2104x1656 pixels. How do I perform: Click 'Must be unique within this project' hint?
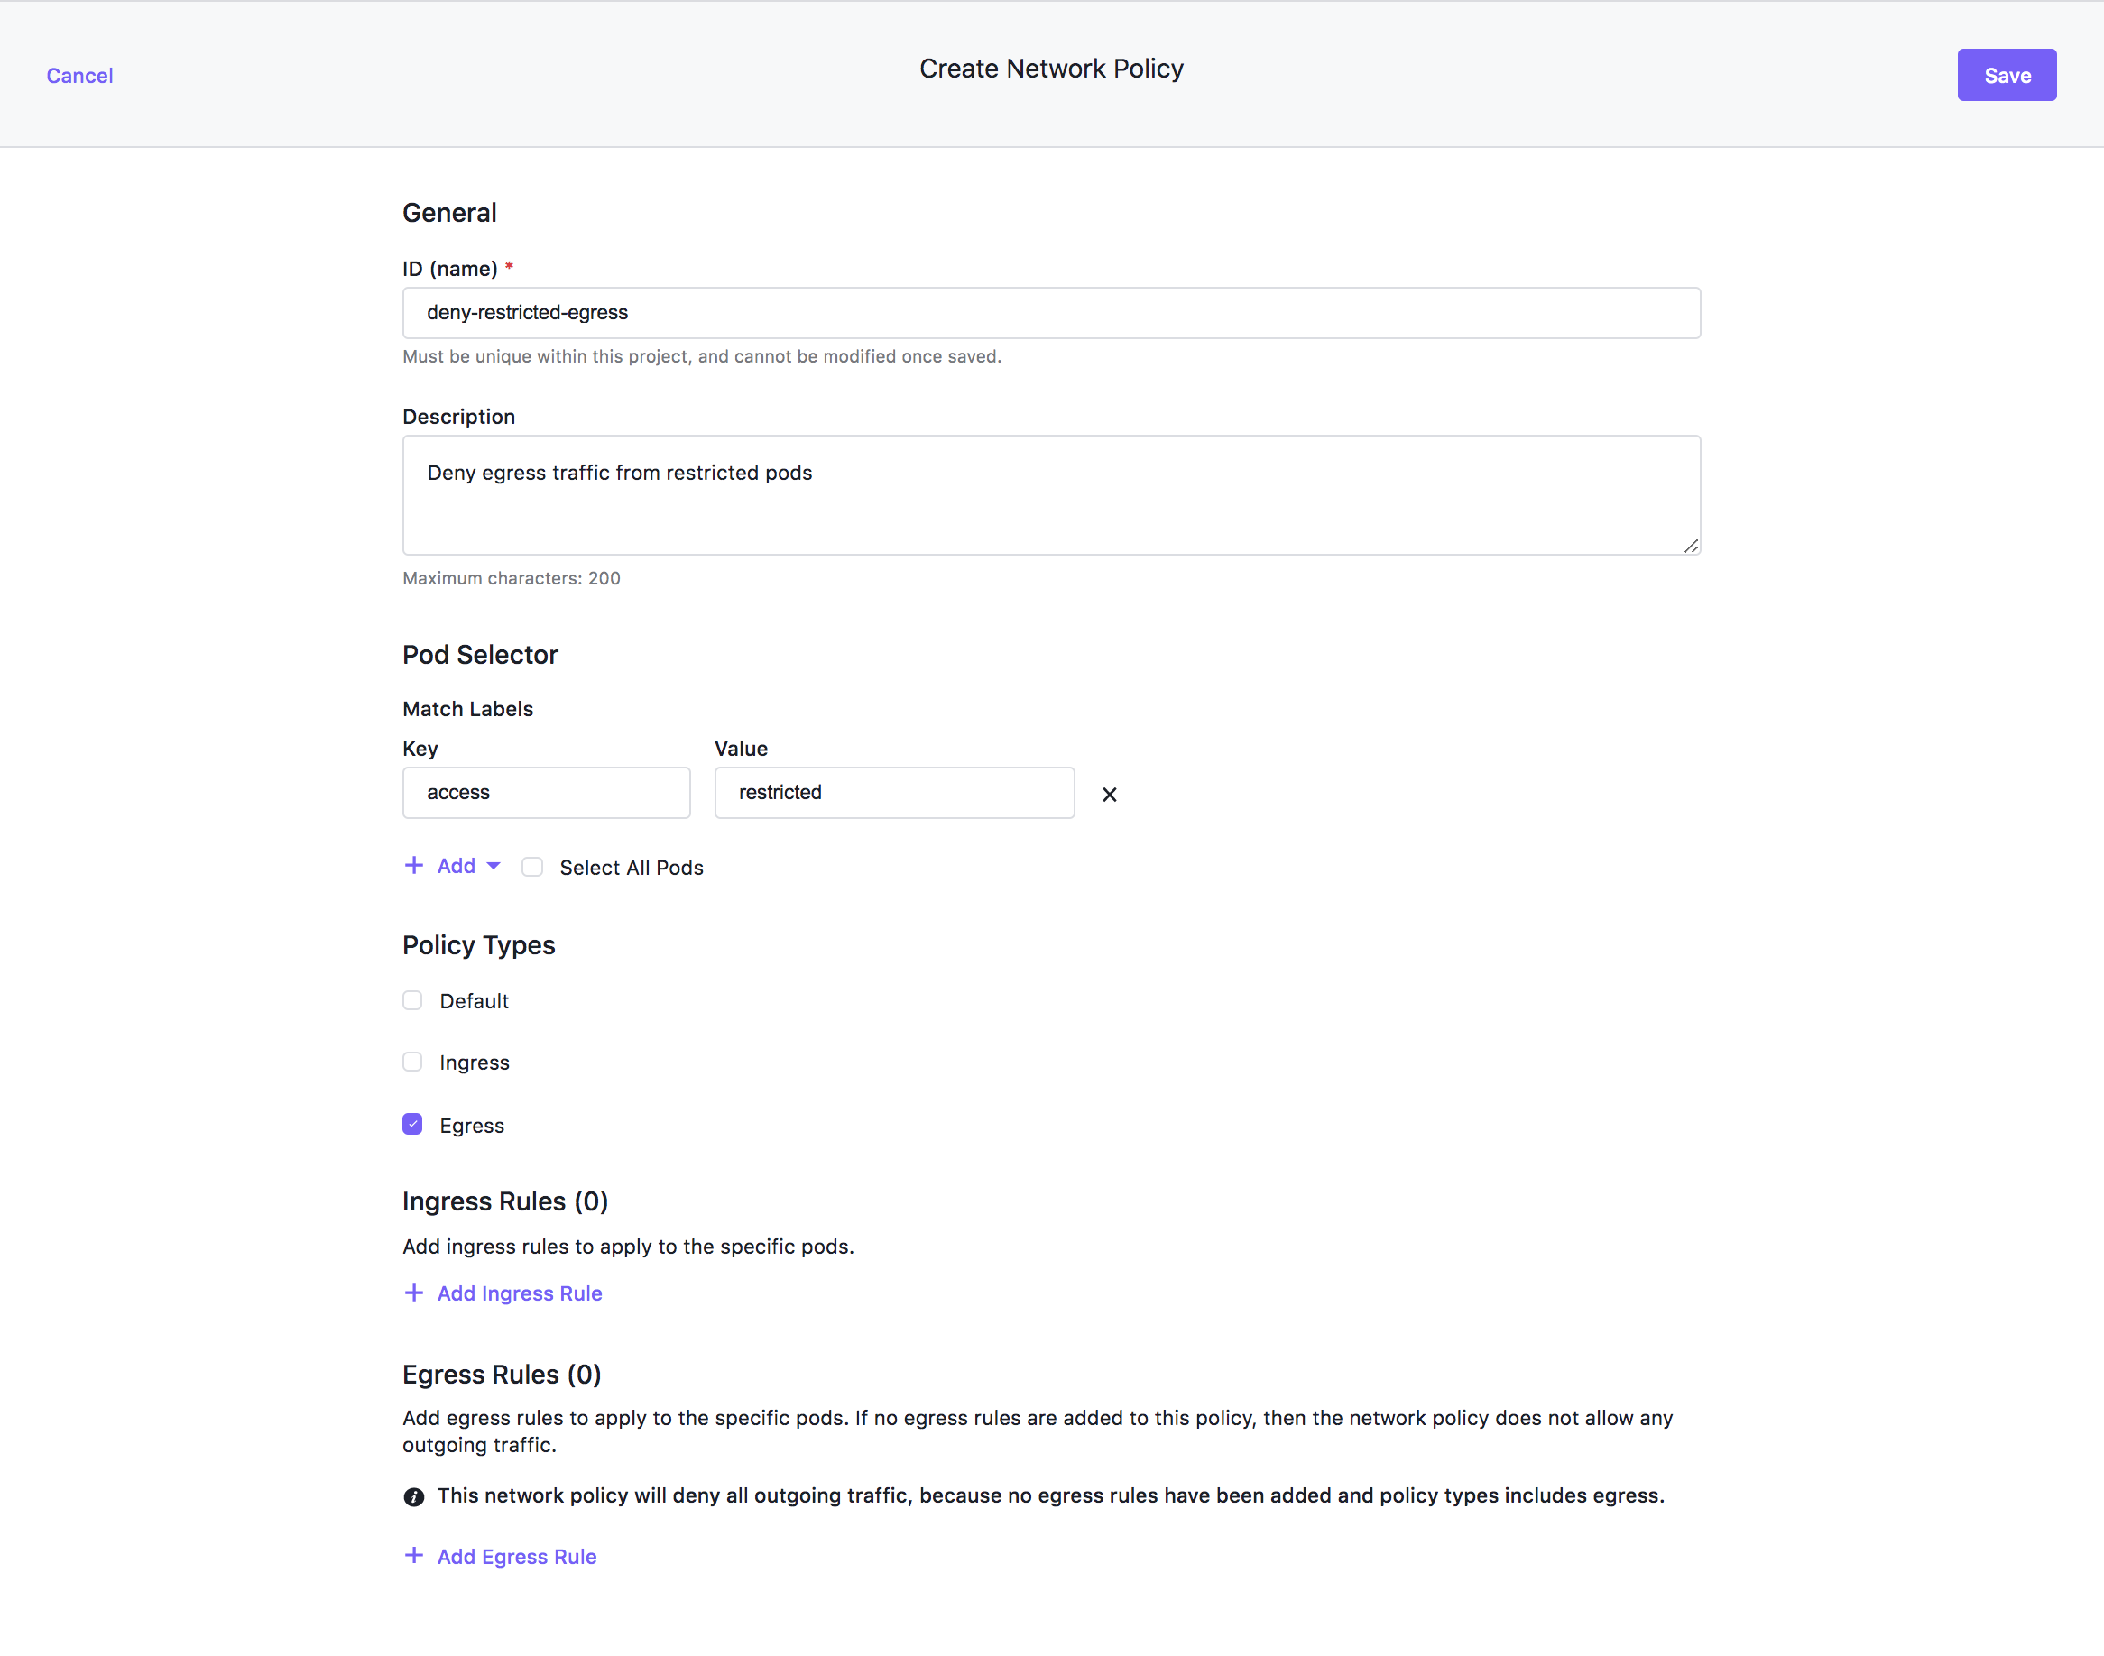tap(702, 356)
